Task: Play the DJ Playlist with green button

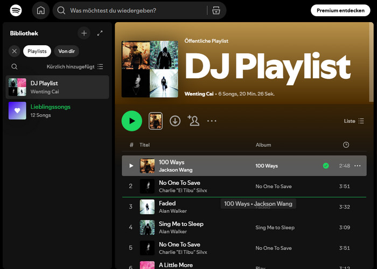Action: [x=132, y=121]
